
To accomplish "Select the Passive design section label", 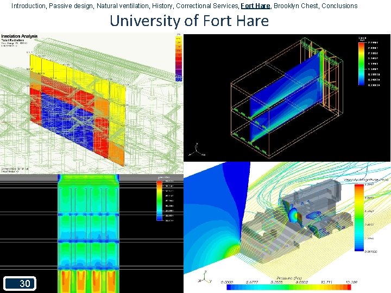I will [71, 6].
